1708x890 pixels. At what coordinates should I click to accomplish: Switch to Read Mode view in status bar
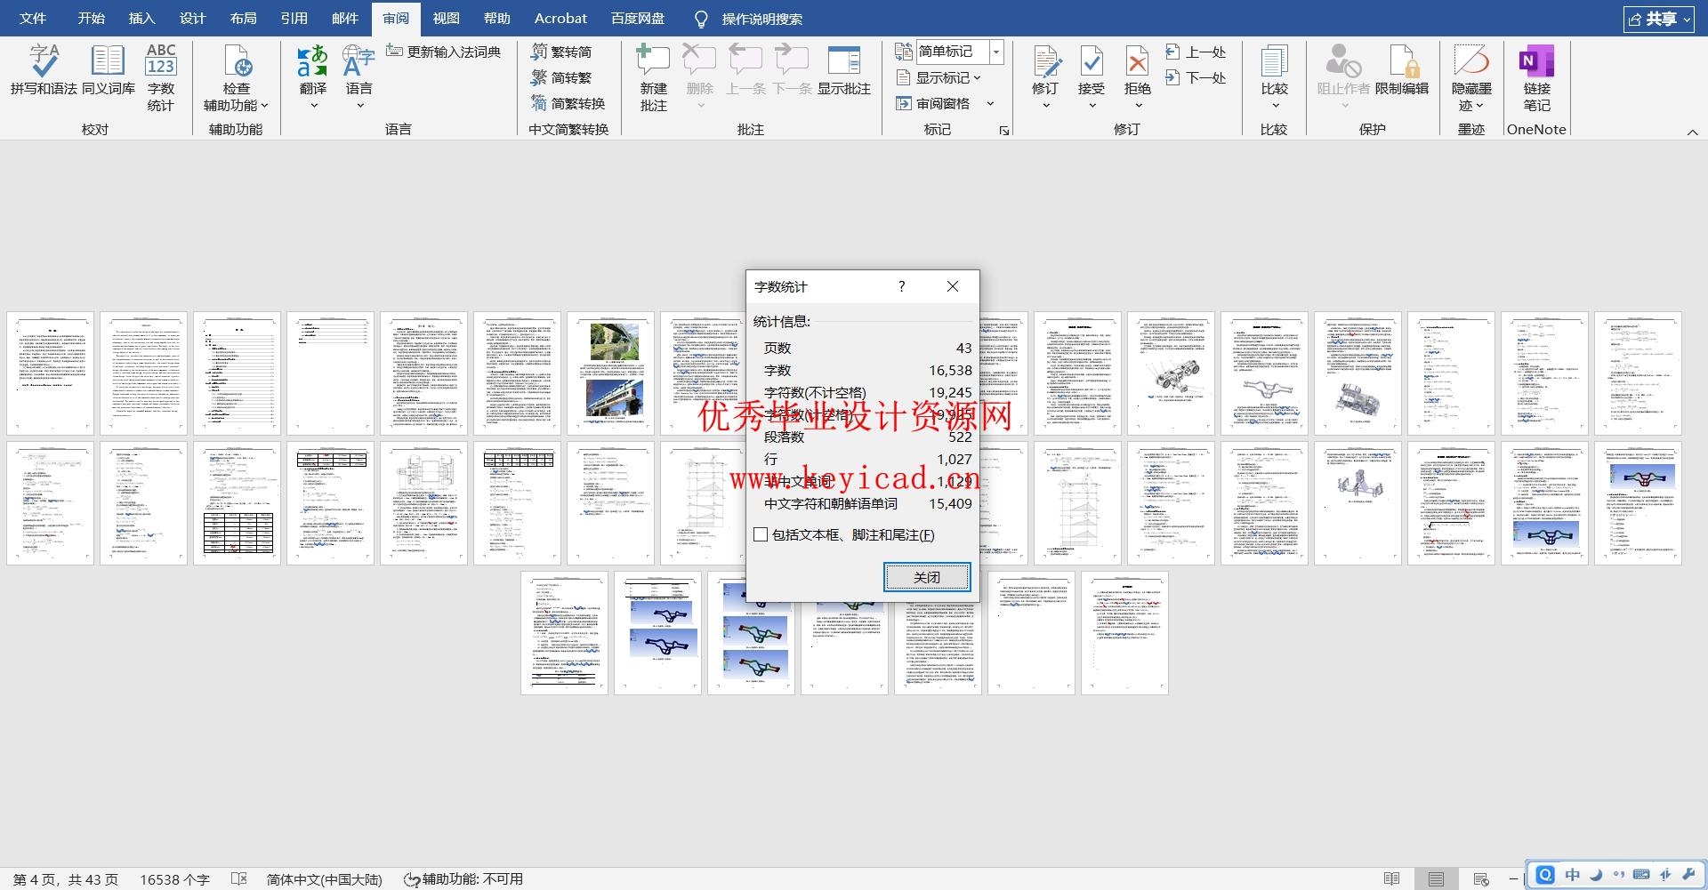1392,878
